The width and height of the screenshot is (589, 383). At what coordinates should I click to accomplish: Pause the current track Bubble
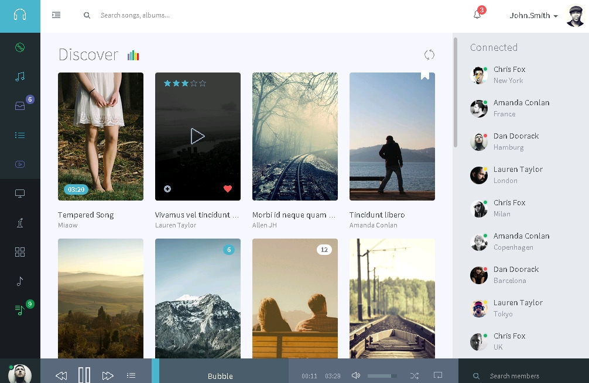84,375
